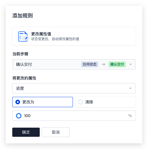The width and height of the screenshot is (148, 149).
Task: Click the caret arrow of the 进度 dropdown
Action: pyautogui.click(x=130, y=88)
